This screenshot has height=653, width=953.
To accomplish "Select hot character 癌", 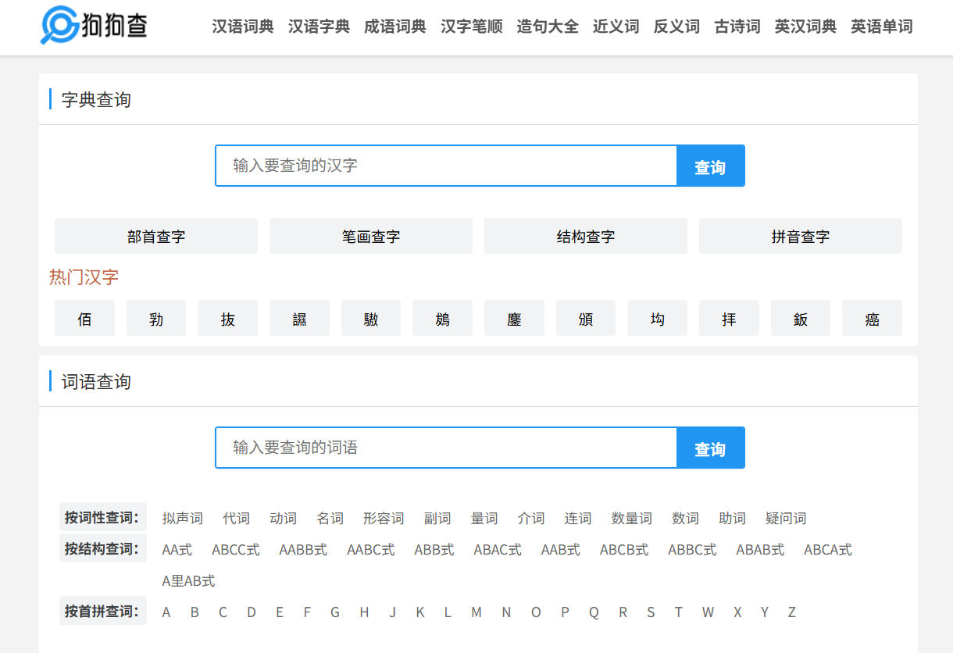I will coord(873,318).
